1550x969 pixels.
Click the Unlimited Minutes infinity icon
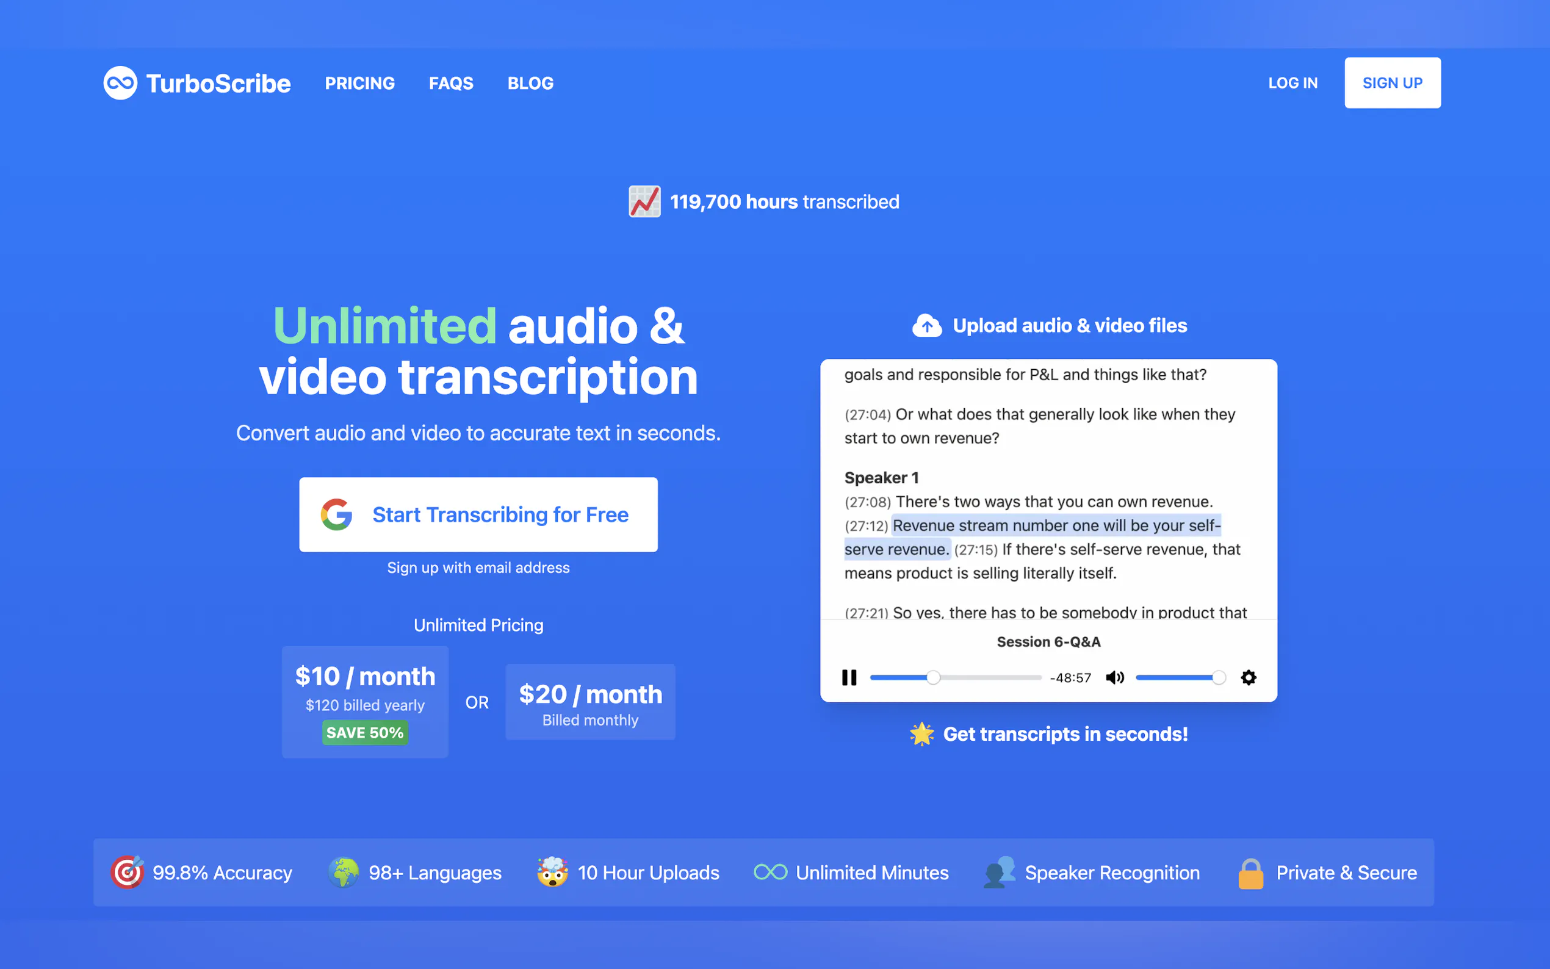click(x=770, y=872)
